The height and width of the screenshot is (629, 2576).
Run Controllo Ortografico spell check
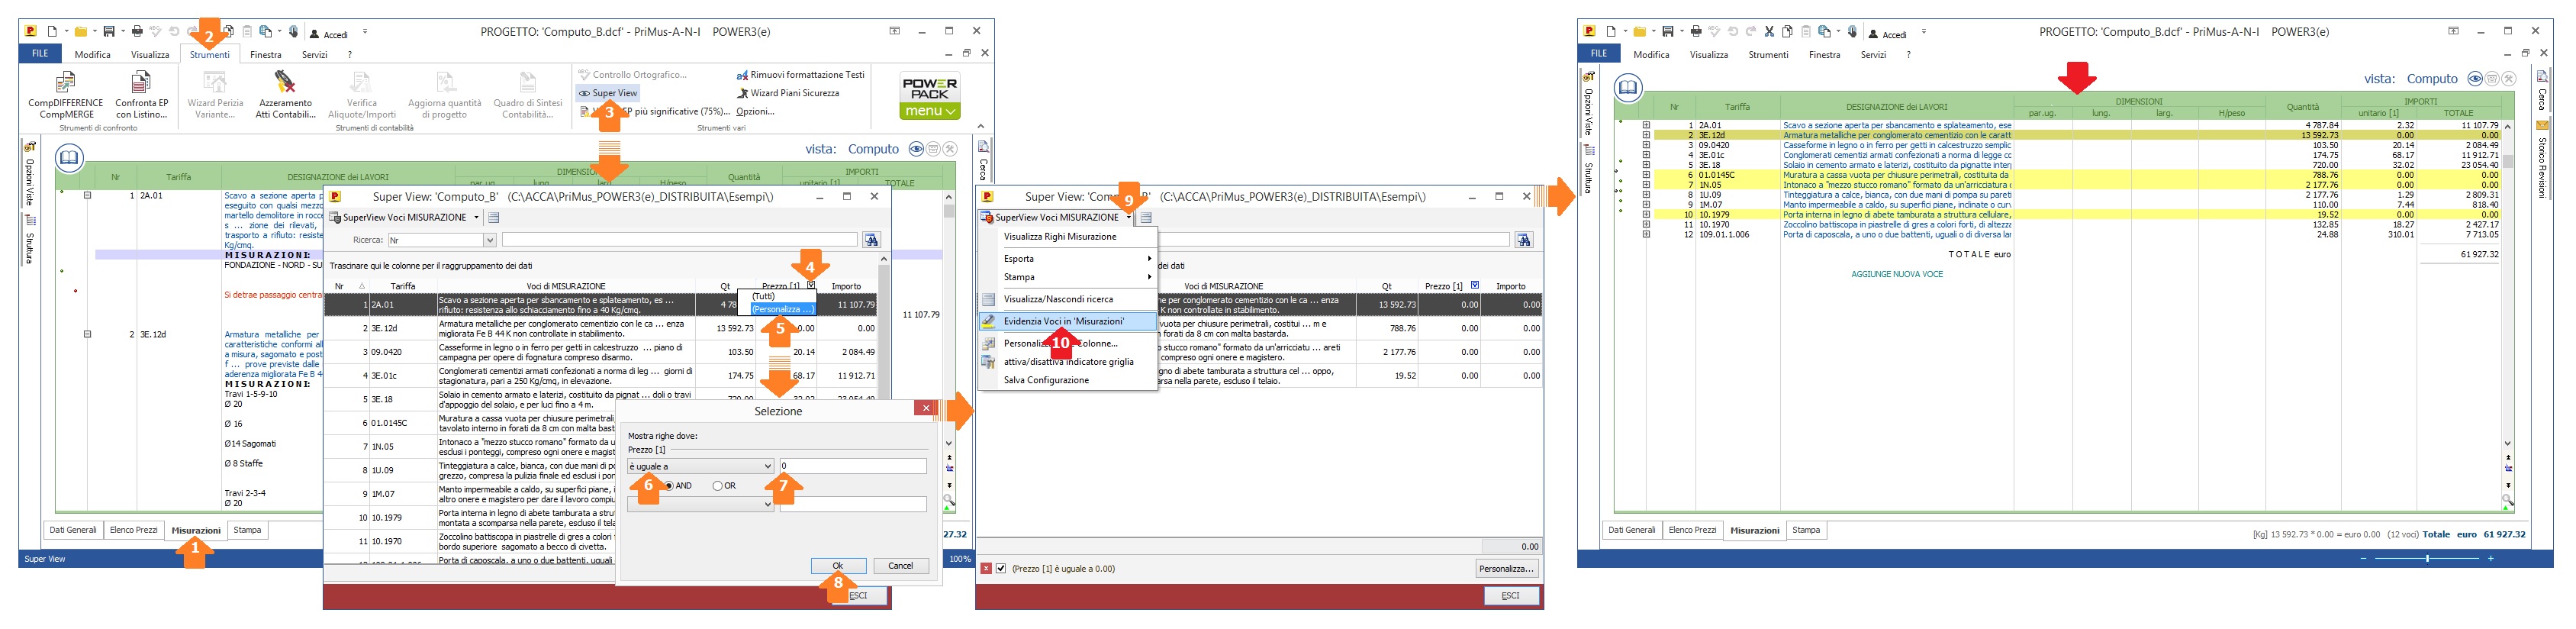632,75
